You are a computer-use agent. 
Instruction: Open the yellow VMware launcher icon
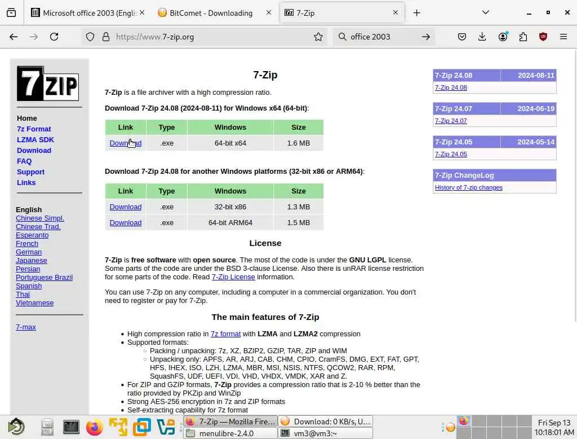[118, 427]
